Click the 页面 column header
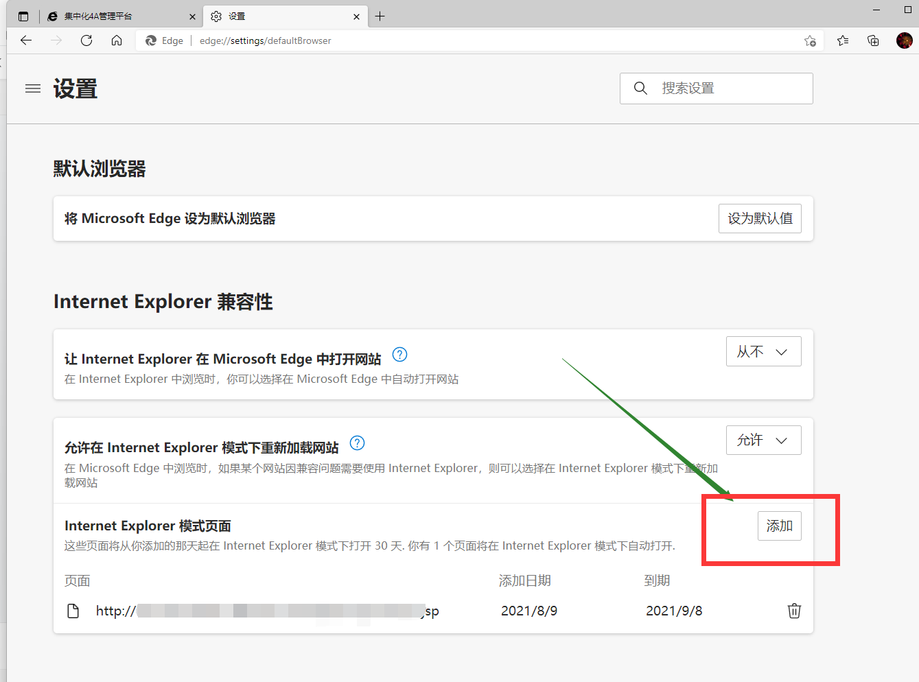Viewport: 919px width, 682px height. click(x=78, y=580)
